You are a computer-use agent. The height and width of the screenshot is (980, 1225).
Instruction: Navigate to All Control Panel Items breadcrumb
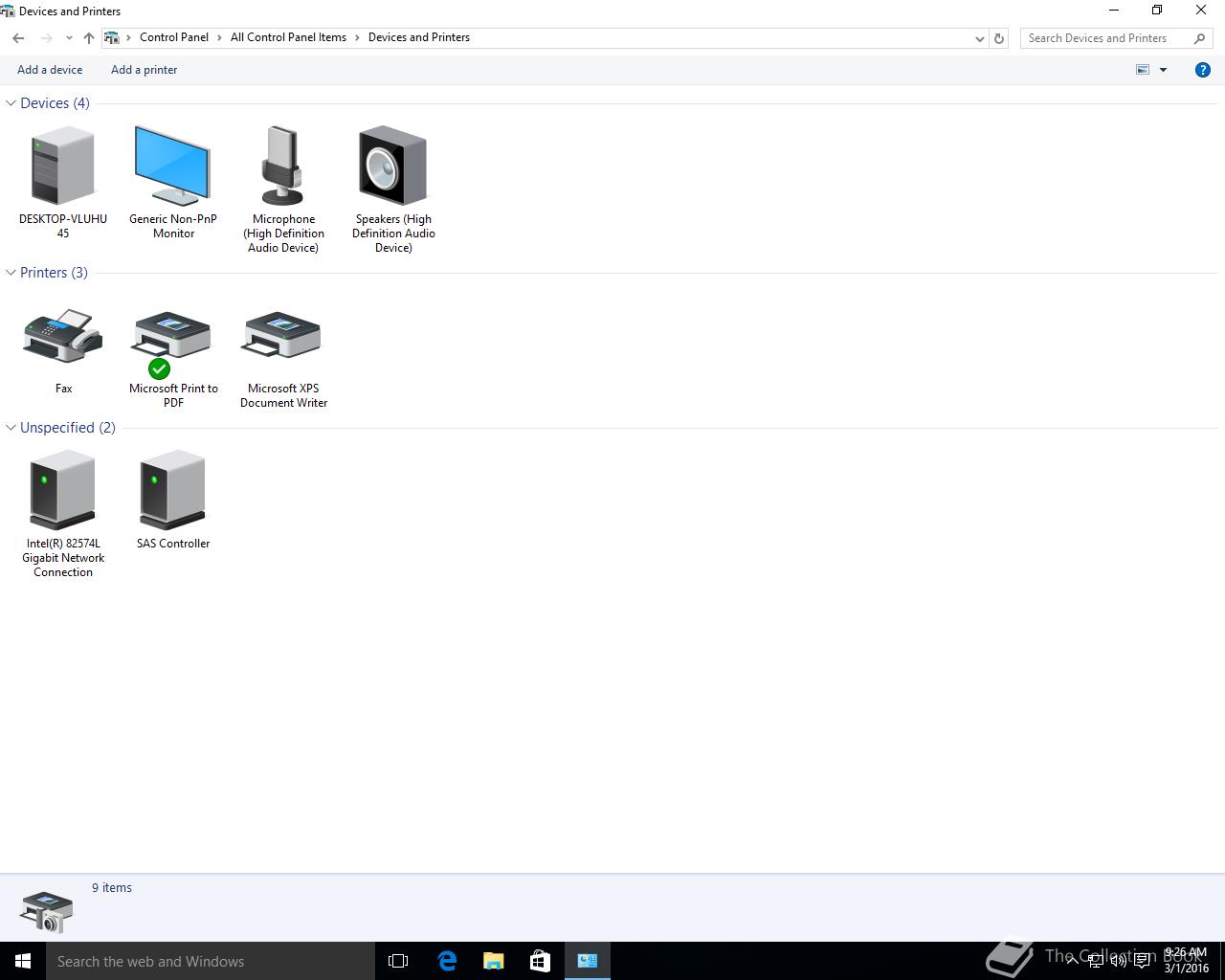click(288, 37)
